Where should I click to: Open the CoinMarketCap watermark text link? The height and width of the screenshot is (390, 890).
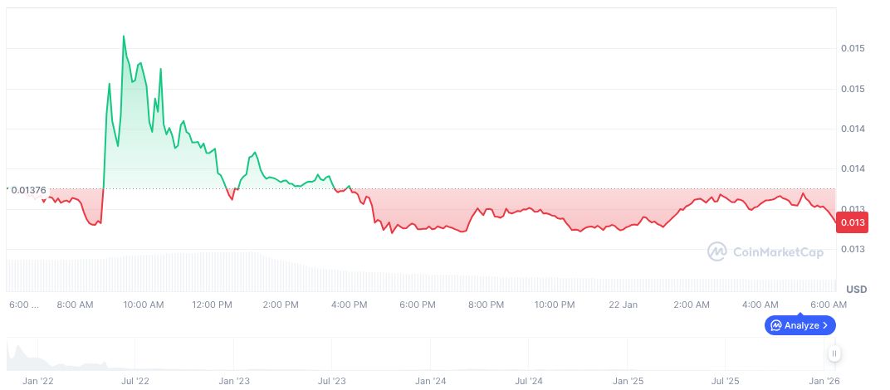pos(777,252)
